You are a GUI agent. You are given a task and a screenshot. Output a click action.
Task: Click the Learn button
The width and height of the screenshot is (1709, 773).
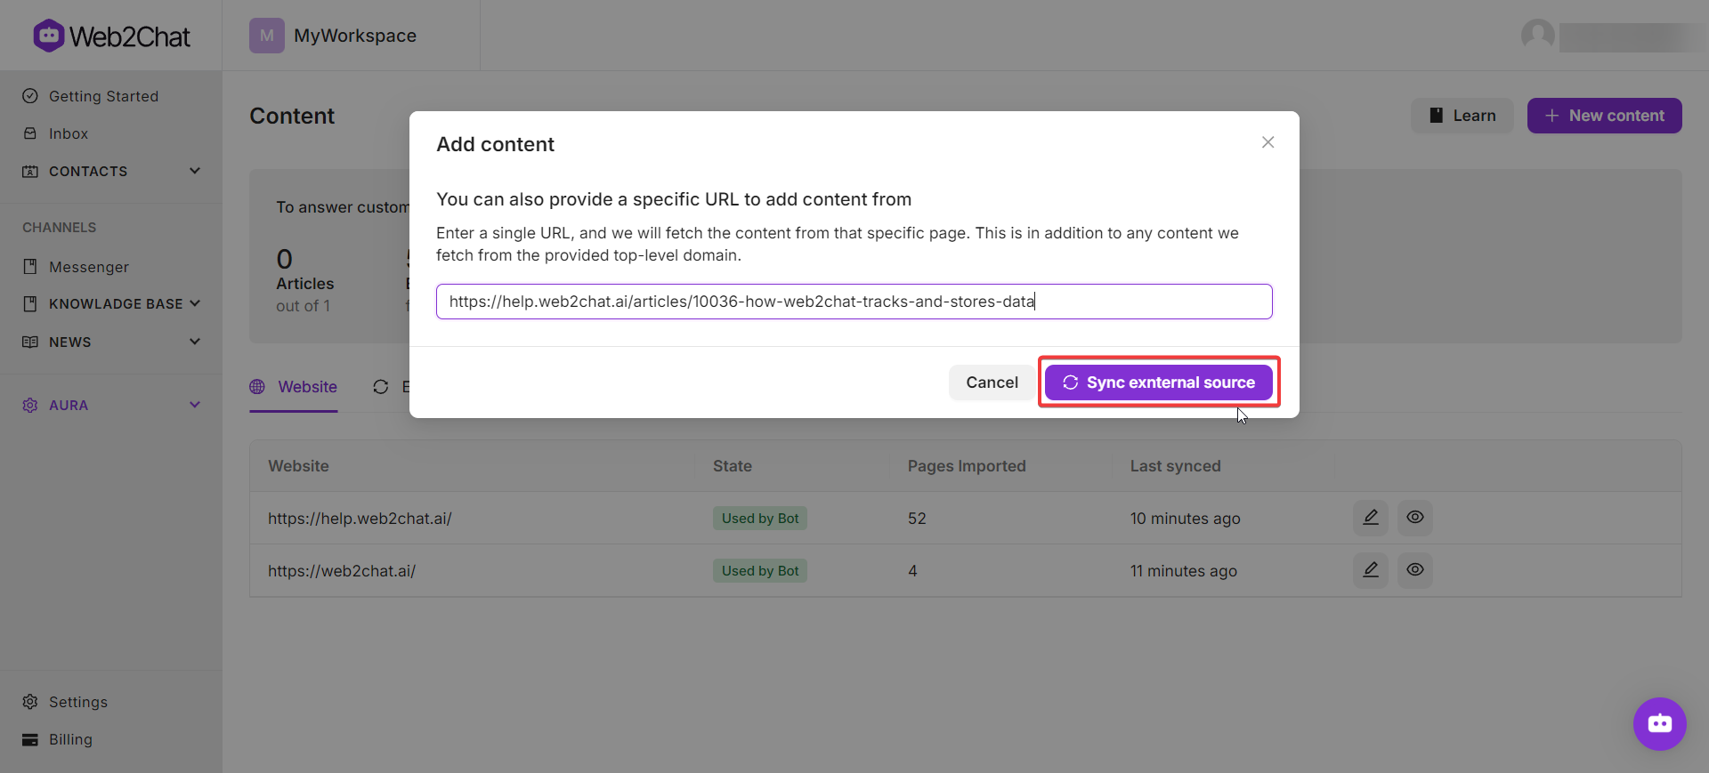pyautogui.click(x=1462, y=116)
